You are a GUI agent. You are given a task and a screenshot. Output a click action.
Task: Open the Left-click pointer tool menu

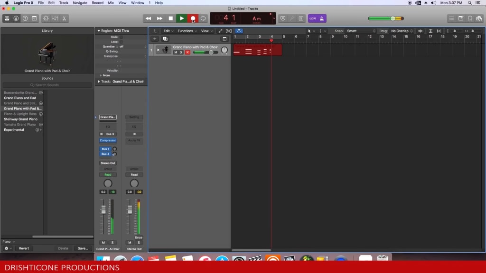point(311,31)
